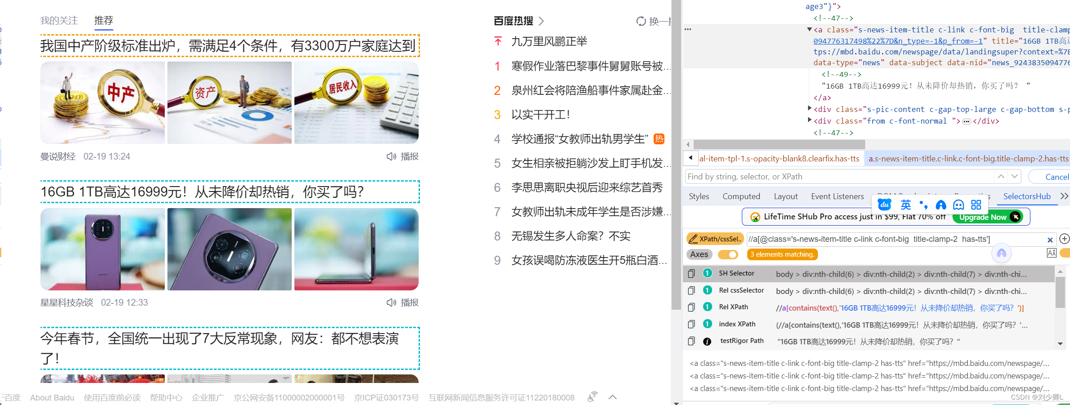This screenshot has height=405, width=1070.
Task: Click the plus icon beside selector input
Action: click(1064, 239)
